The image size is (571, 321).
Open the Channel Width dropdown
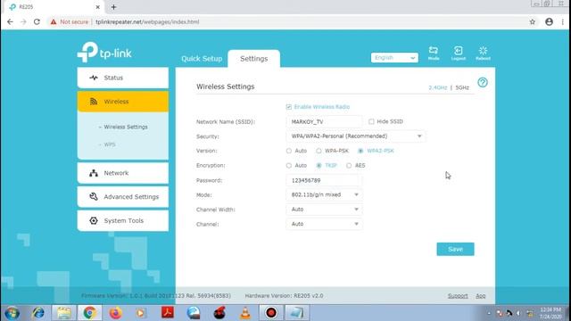click(x=324, y=210)
